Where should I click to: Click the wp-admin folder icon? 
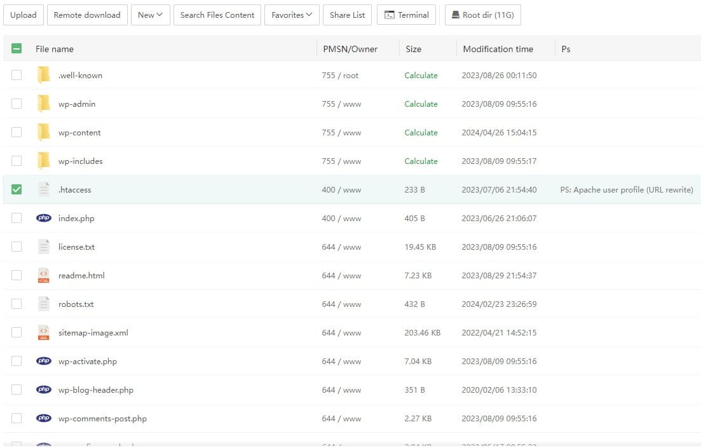coord(43,104)
